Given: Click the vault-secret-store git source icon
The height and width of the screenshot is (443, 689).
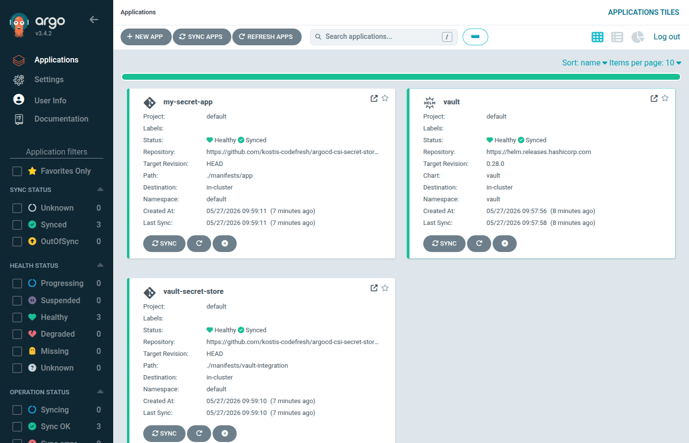Looking at the screenshot, I should 150,292.
